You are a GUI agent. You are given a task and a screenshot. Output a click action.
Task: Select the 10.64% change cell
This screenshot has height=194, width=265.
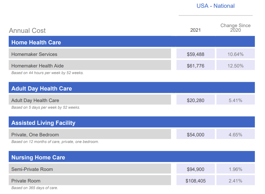click(x=236, y=54)
